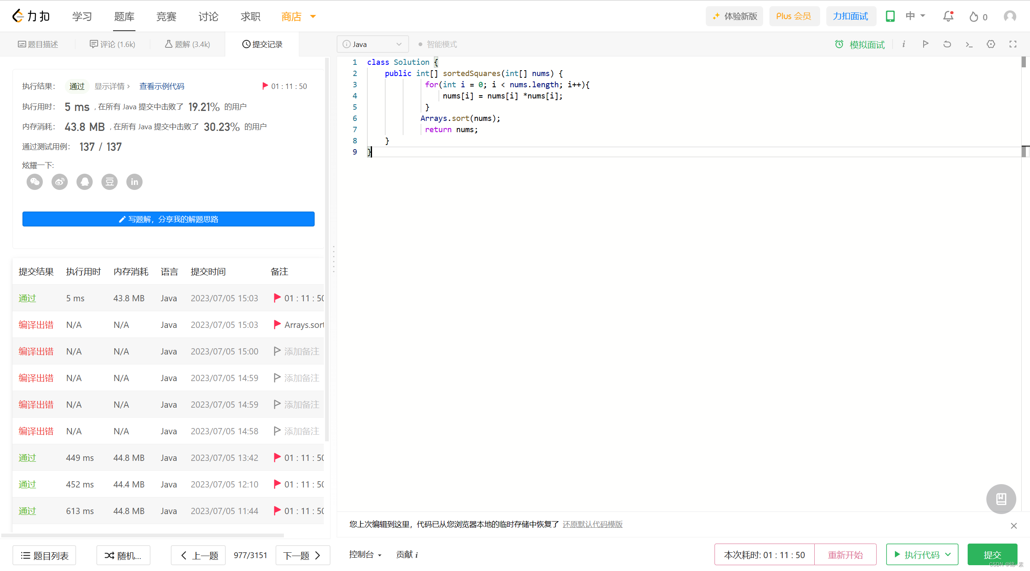Image resolution: width=1030 pixels, height=571 pixels.
Task: Go to 下一题 next problem
Action: pos(303,555)
